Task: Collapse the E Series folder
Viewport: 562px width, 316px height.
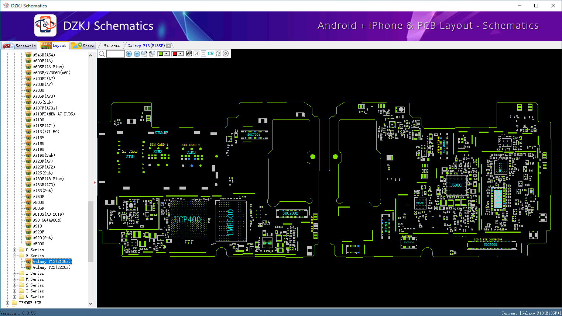Action: [15, 256]
